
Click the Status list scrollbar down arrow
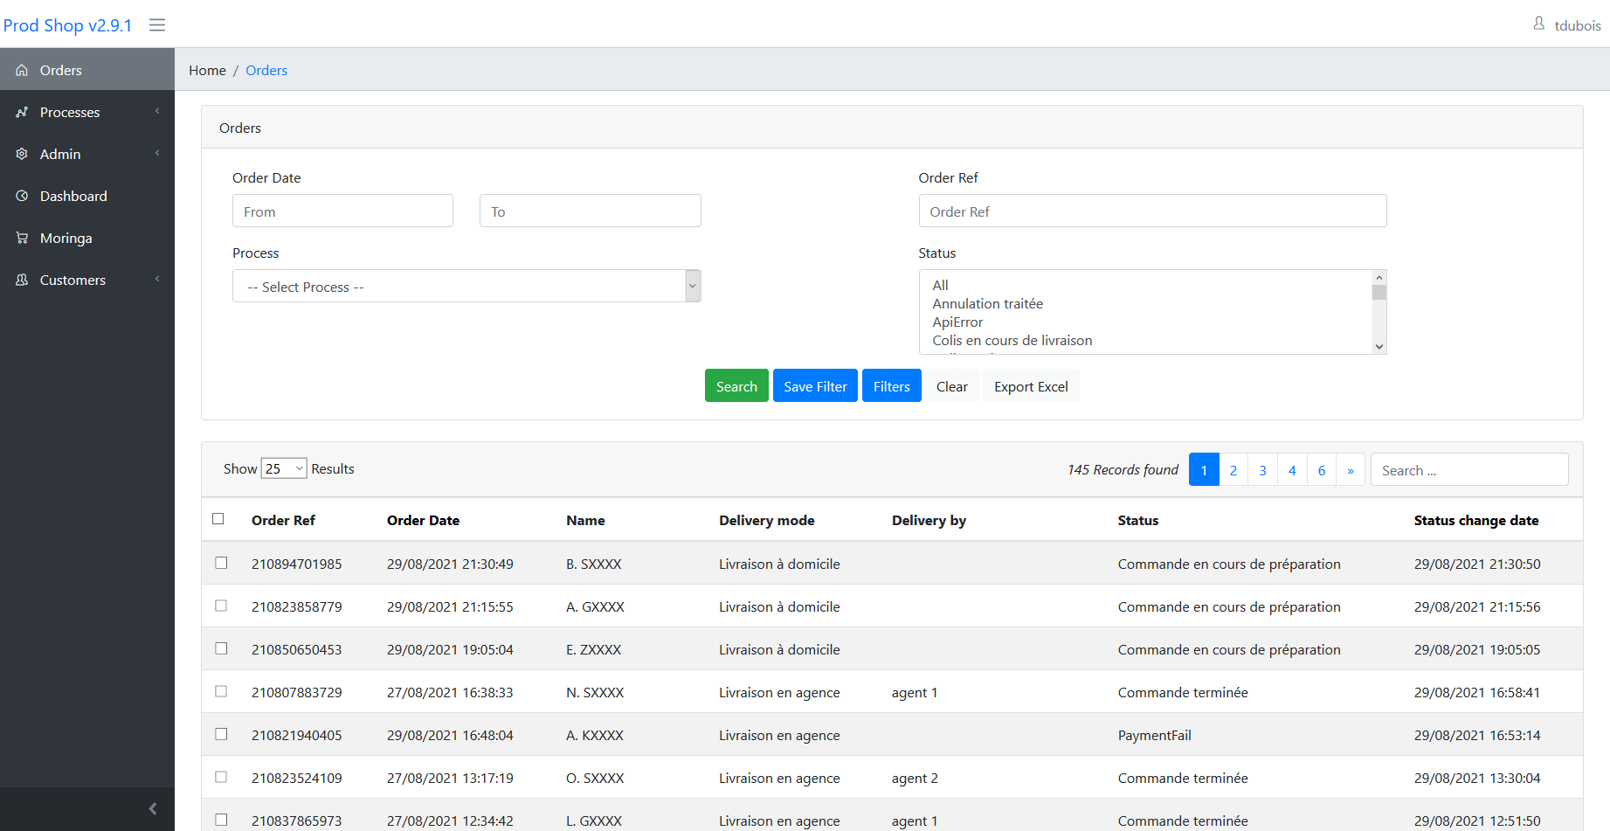[1379, 347]
